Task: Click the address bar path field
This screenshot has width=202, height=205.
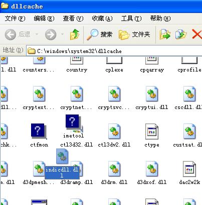Action: point(114,51)
